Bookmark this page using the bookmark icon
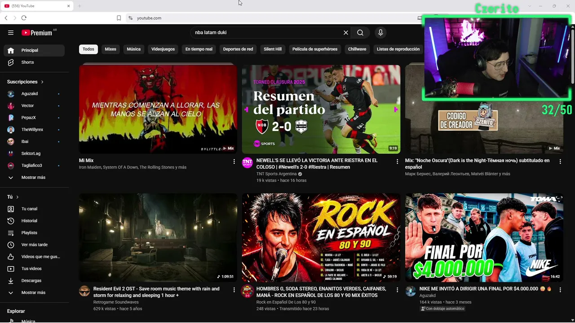This screenshot has height=323, width=575. [119, 18]
